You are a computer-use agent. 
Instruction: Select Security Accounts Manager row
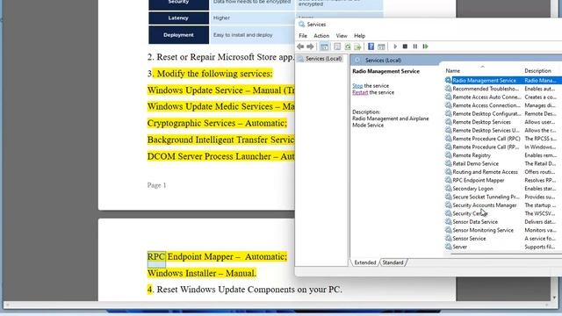pos(503,205)
